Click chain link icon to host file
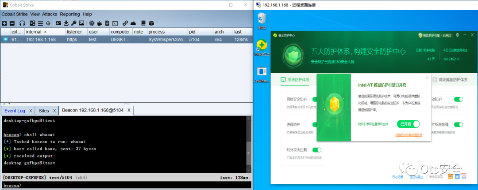478x190 pixels. (x=125, y=23)
